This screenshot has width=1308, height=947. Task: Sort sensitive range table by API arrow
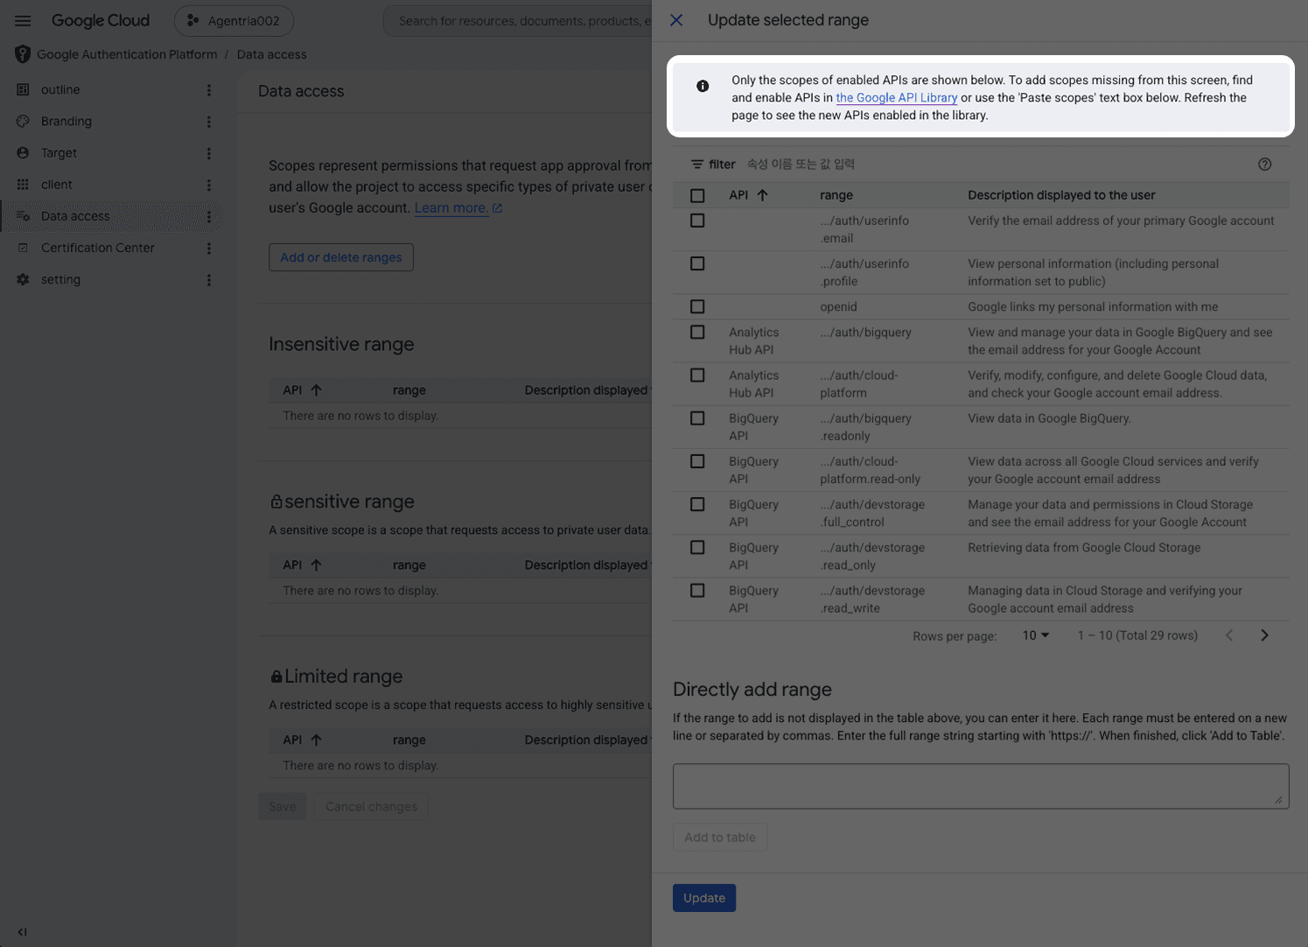click(316, 565)
